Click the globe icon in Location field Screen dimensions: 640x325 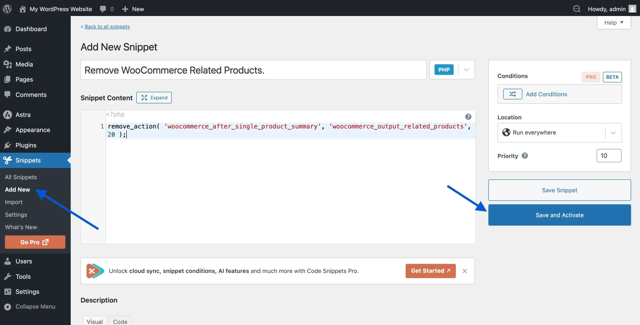(x=506, y=132)
